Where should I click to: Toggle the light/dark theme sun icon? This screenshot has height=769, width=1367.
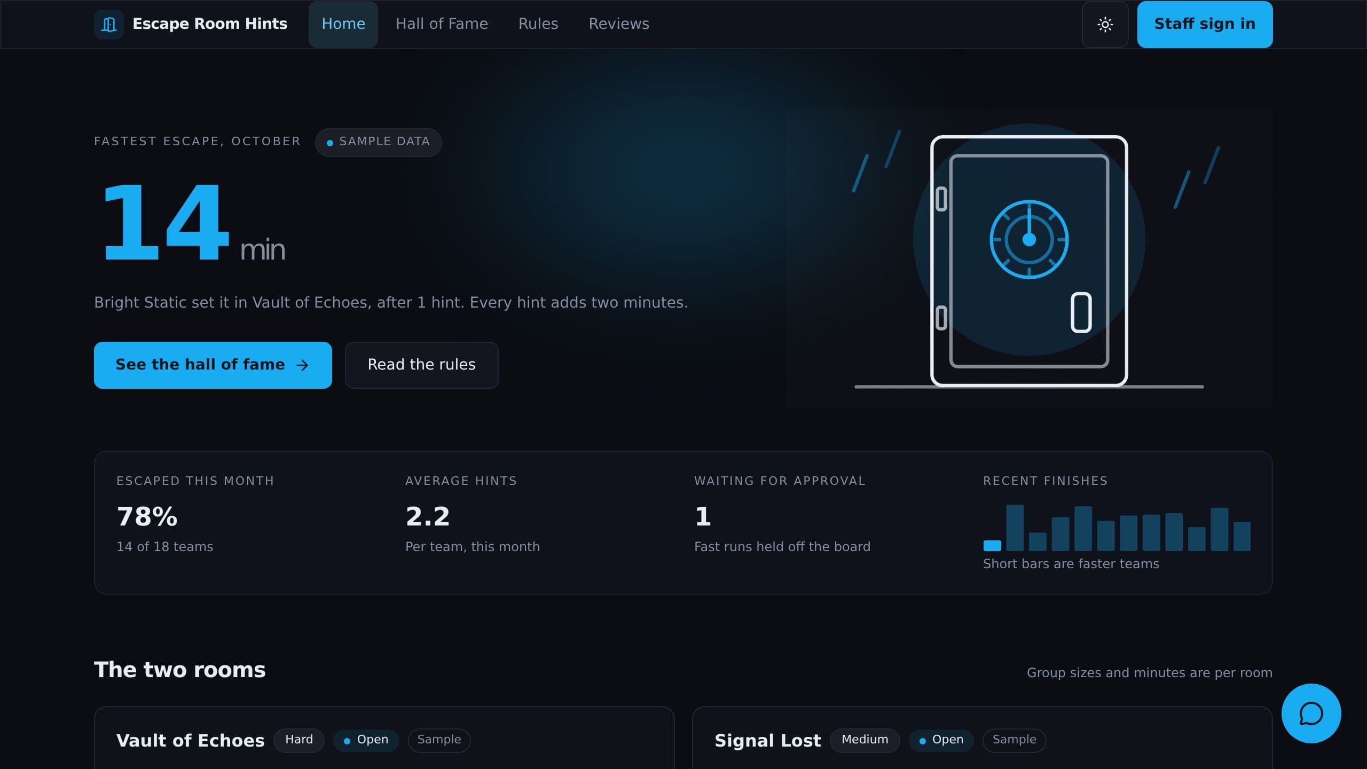pos(1105,24)
